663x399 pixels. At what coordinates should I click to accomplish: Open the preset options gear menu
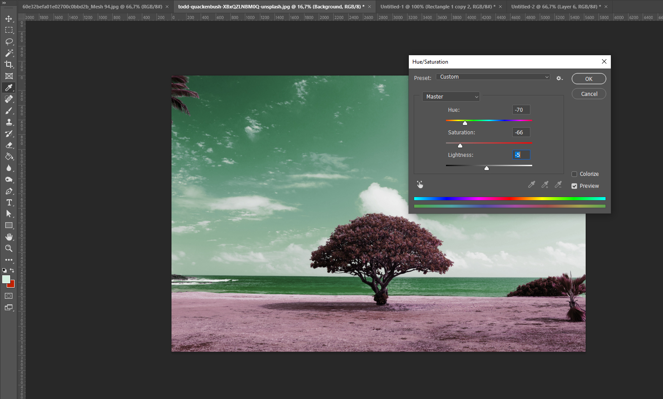559,78
